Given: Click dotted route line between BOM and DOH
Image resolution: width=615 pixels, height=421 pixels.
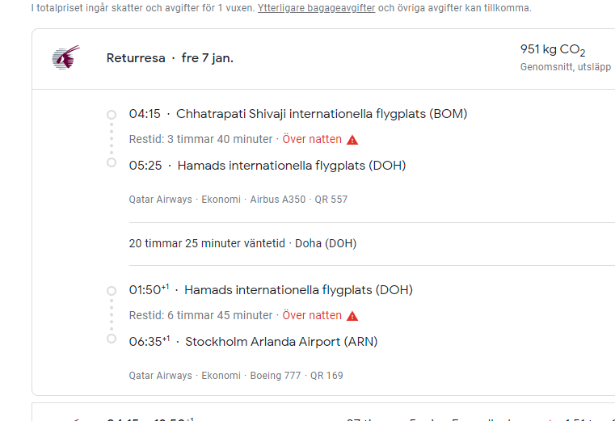Looking at the screenshot, I should pyautogui.click(x=112, y=139).
